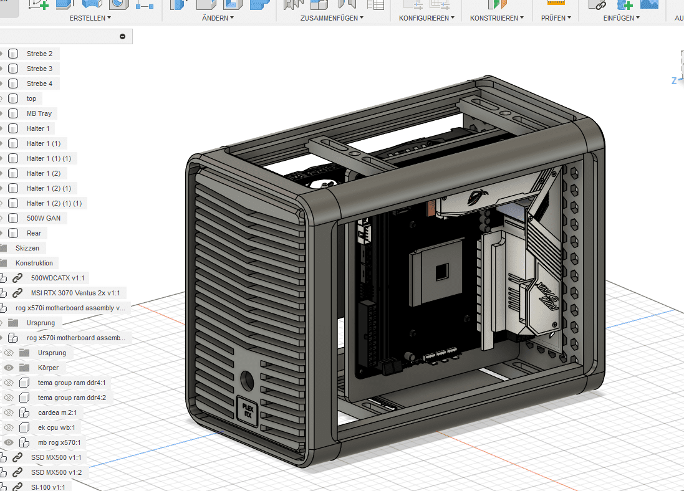Open the ZUSAMMENFÜGEN dropdown menu
The image size is (684, 491).
point(332,18)
